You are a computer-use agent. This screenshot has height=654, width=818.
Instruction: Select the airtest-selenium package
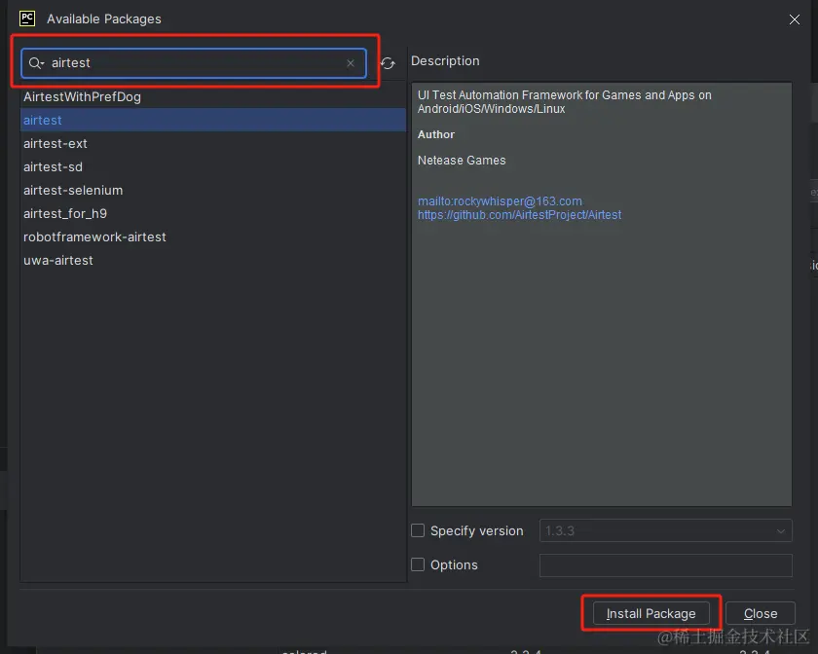pyautogui.click(x=213, y=191)
